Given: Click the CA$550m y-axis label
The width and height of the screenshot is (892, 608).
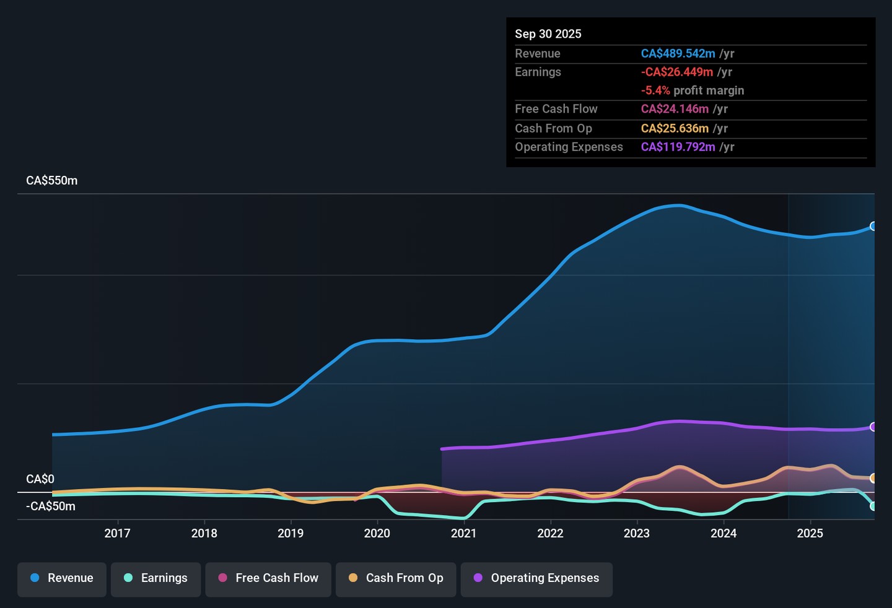Looking at the screenshot, I should point(52,181).
